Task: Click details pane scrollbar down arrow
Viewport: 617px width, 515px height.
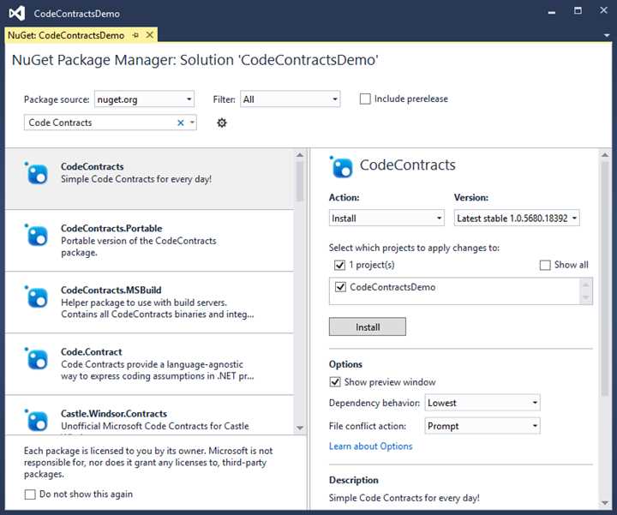Action: click(605, 503)
